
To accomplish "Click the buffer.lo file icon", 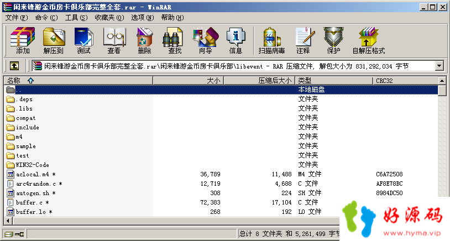I will click(x=11, y=212).
